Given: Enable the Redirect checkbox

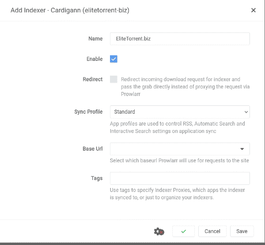Looking at the screenshot, I should pyautogui.click(x=114, y=79).
